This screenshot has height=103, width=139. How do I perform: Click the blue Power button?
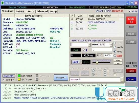click(131, 79)
